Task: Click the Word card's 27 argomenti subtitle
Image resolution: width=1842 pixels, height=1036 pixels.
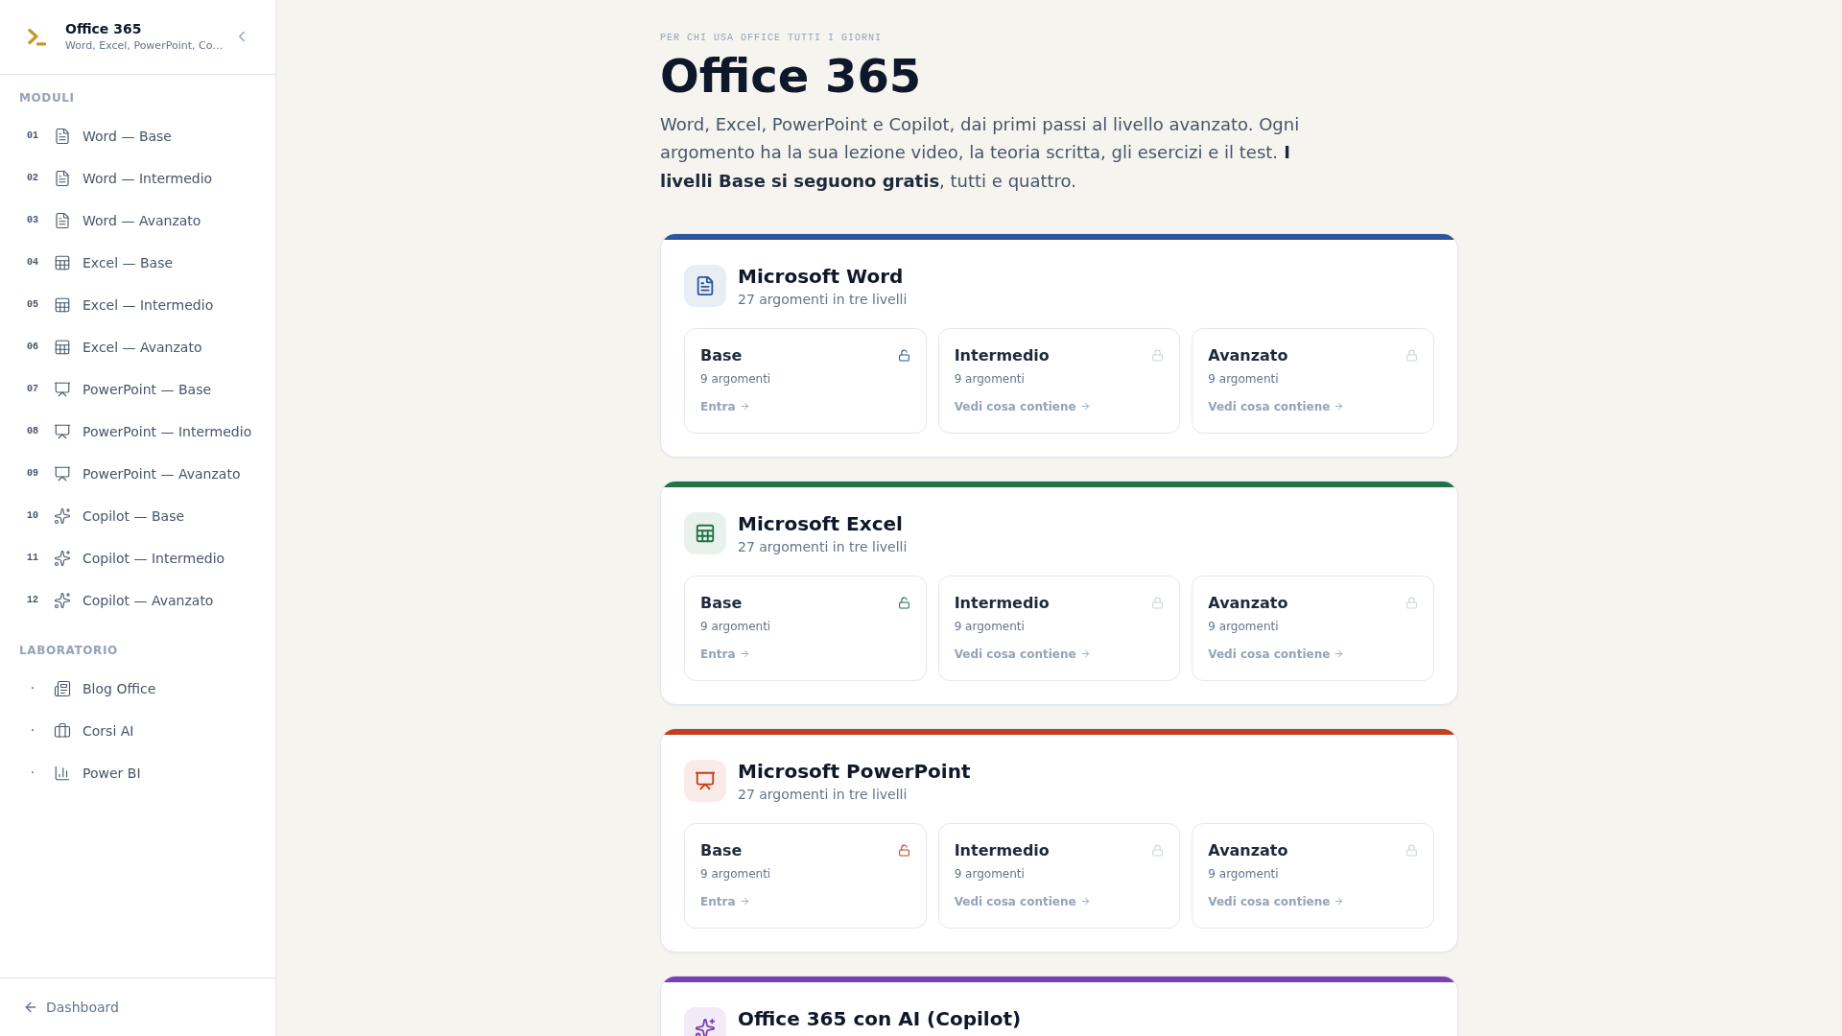Action: [x=822, y=299]
